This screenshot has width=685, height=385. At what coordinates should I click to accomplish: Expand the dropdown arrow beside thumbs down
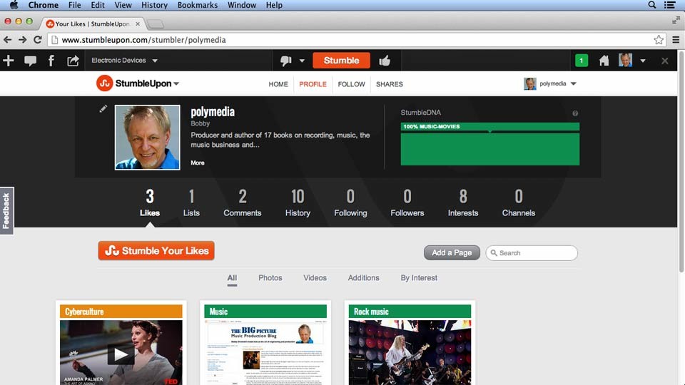point(302,61)
